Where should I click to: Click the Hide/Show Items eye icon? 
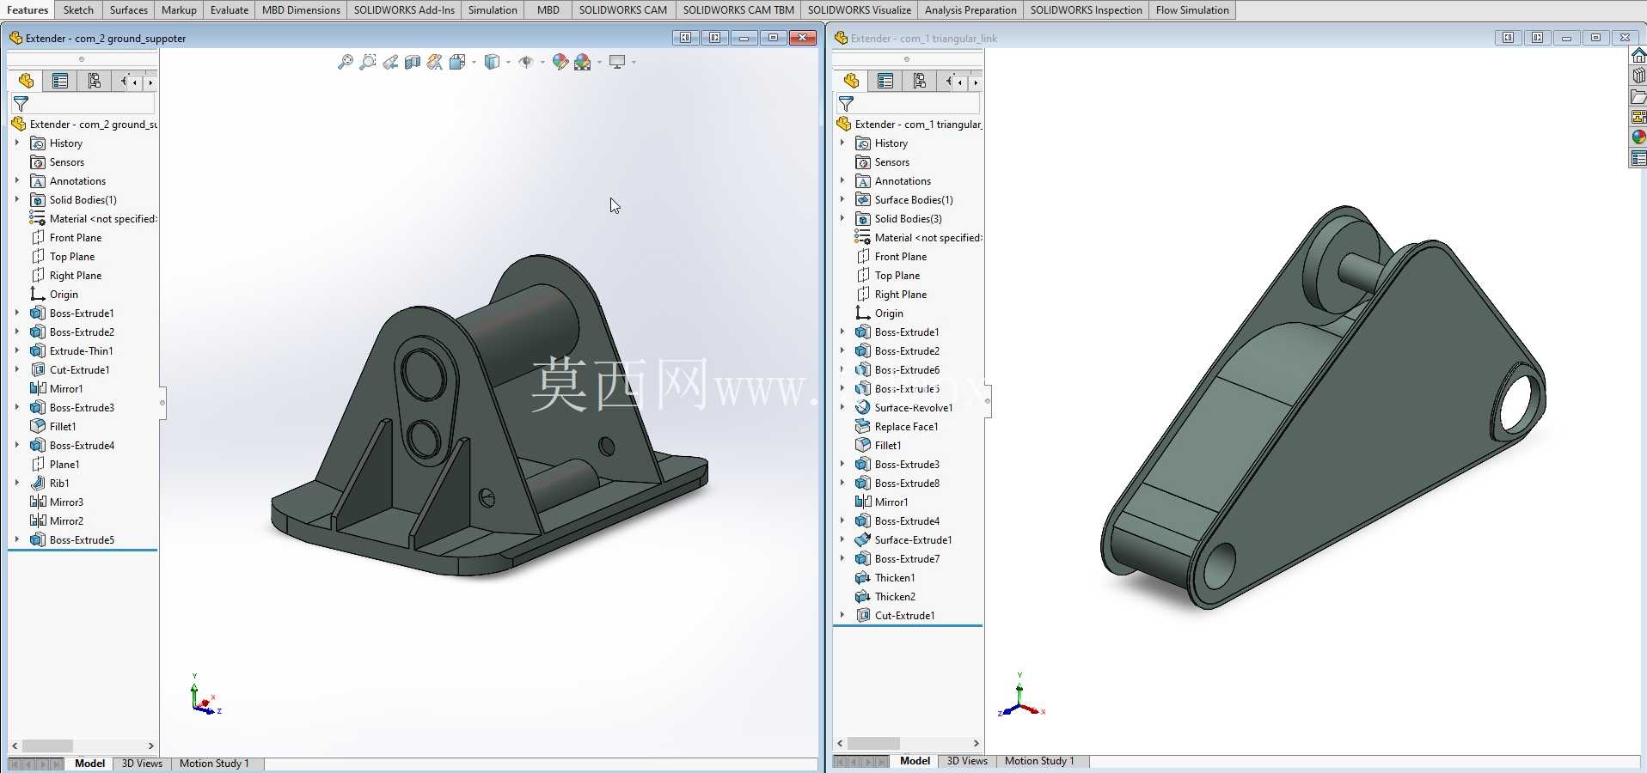(x=526, y=62)
